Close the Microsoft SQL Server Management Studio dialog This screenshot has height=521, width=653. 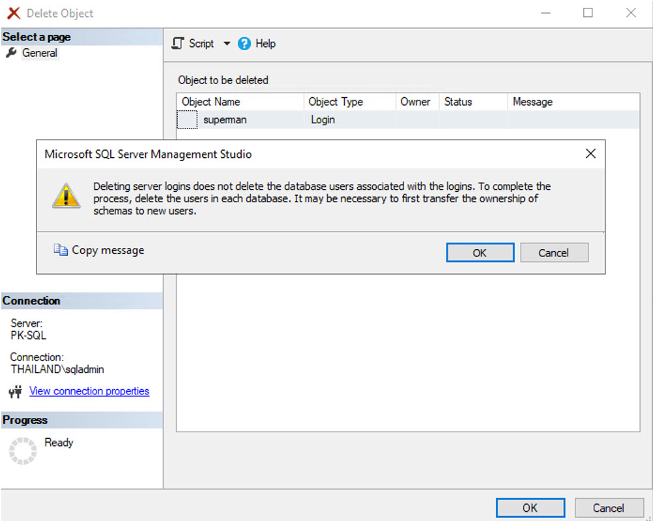590,154
